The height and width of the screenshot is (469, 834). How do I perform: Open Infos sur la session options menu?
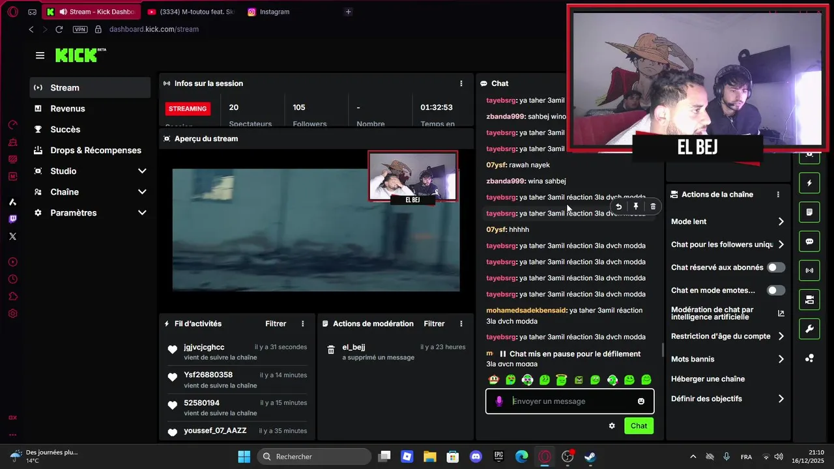point(461,83)
